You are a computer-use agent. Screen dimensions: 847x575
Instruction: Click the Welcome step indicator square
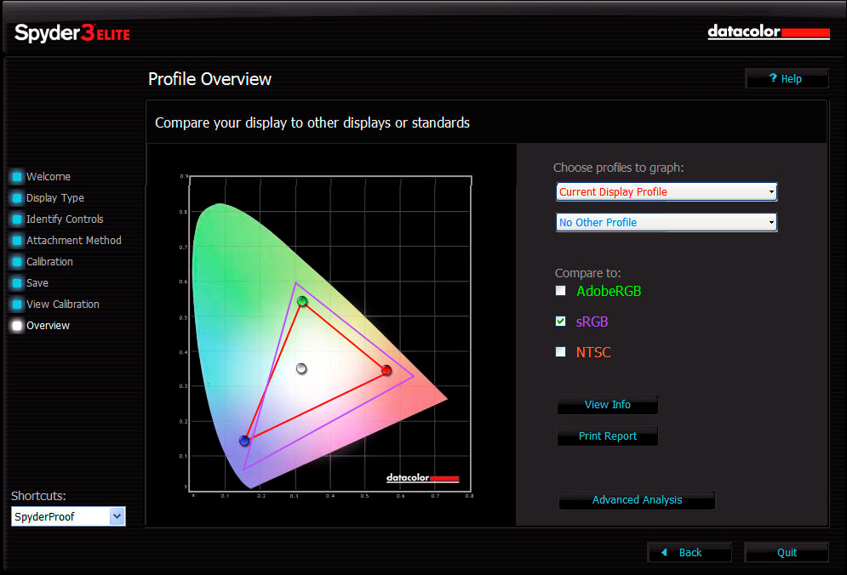pyautogui.click(x=17, y=177)
